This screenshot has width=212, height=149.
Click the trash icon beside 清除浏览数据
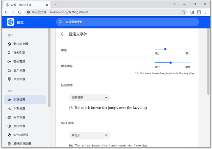click(x=9, y=144)
